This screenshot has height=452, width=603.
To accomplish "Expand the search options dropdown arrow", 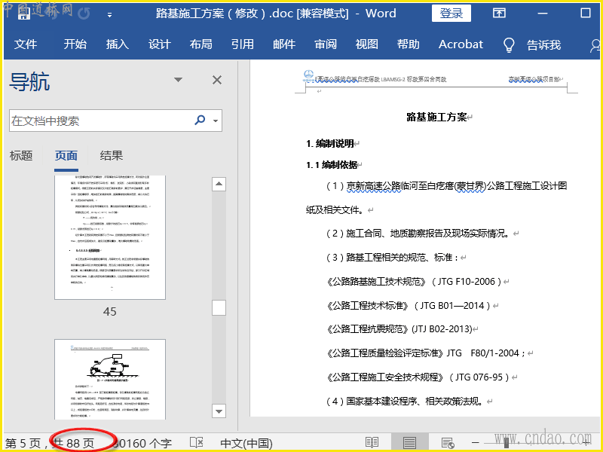I will tap(216, 121).
